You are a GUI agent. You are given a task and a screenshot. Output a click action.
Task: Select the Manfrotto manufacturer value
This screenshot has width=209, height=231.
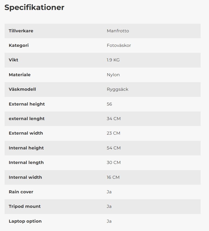(x=118, y=31)
